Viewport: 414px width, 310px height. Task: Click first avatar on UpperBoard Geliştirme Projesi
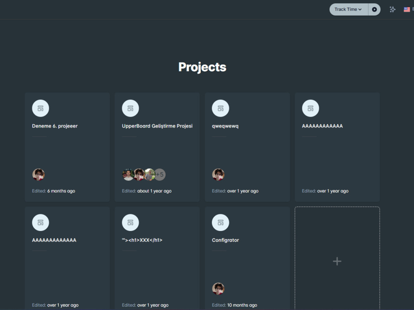(128, 175)
